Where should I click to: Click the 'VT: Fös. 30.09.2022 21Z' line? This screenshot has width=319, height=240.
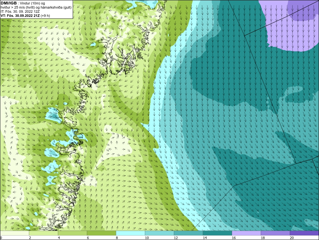click(x=20, y=15)
